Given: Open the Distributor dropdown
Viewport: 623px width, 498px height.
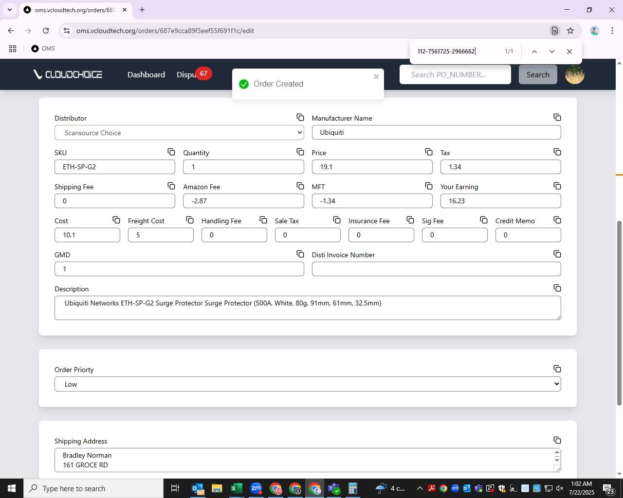Looking at the screenshot, I should (x=179, y=133).
